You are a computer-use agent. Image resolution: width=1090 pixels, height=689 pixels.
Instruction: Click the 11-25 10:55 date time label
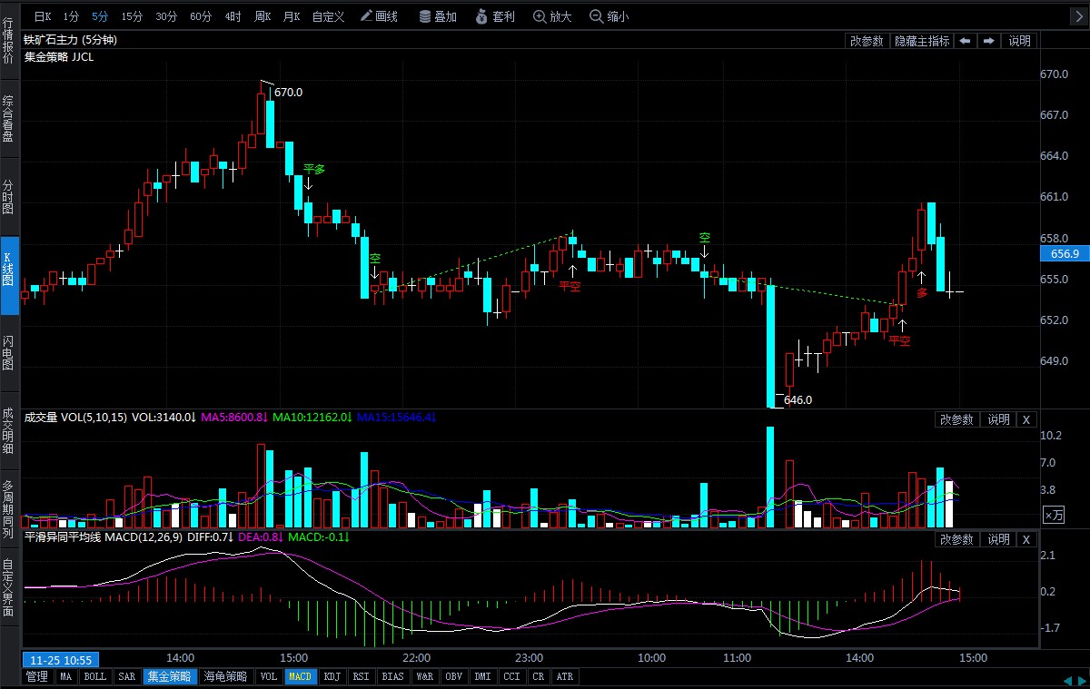tap(63, 659)
